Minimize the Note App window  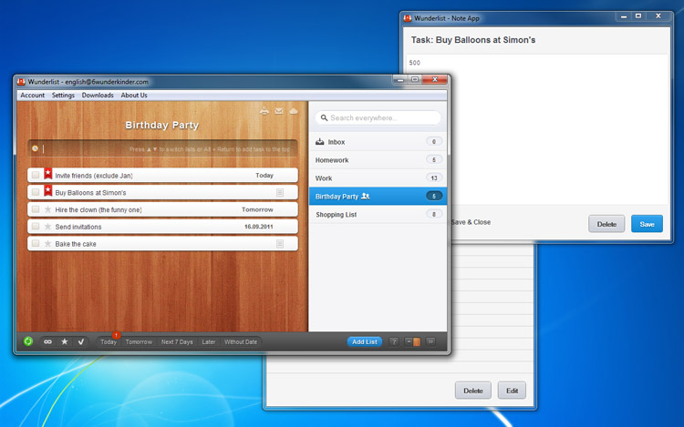[x=624, y=16]
